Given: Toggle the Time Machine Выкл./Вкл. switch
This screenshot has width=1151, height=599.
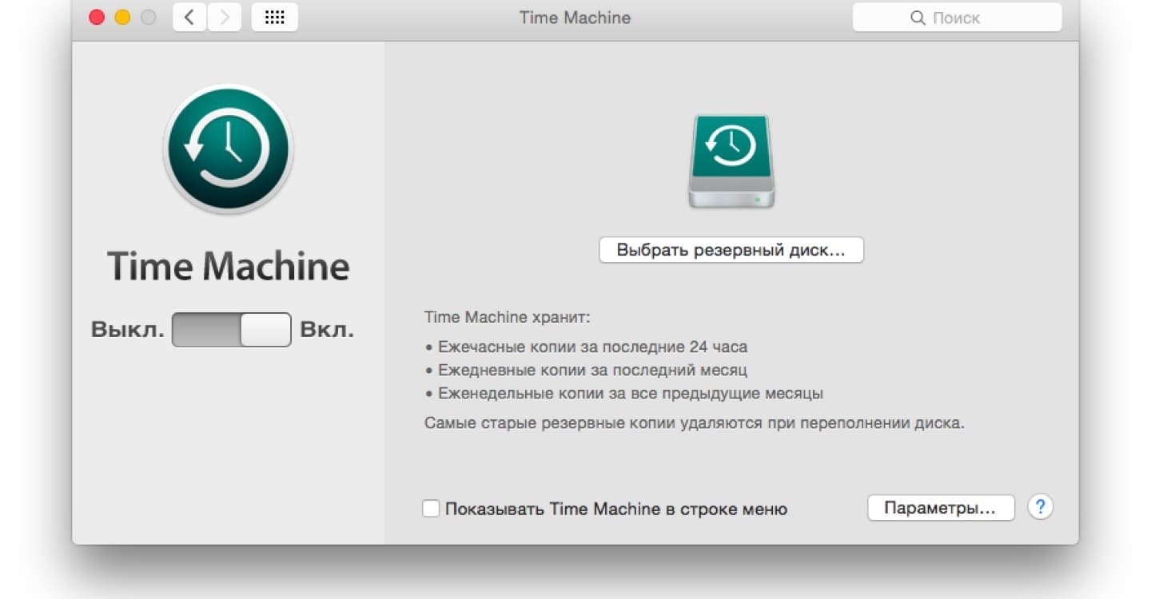Looking at the screenshot, I should click(232, 330).
